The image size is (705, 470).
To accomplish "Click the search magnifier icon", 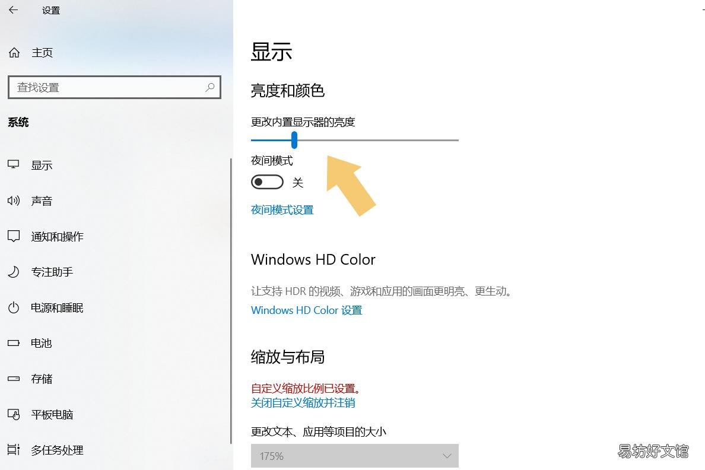I will coord(209,87).
